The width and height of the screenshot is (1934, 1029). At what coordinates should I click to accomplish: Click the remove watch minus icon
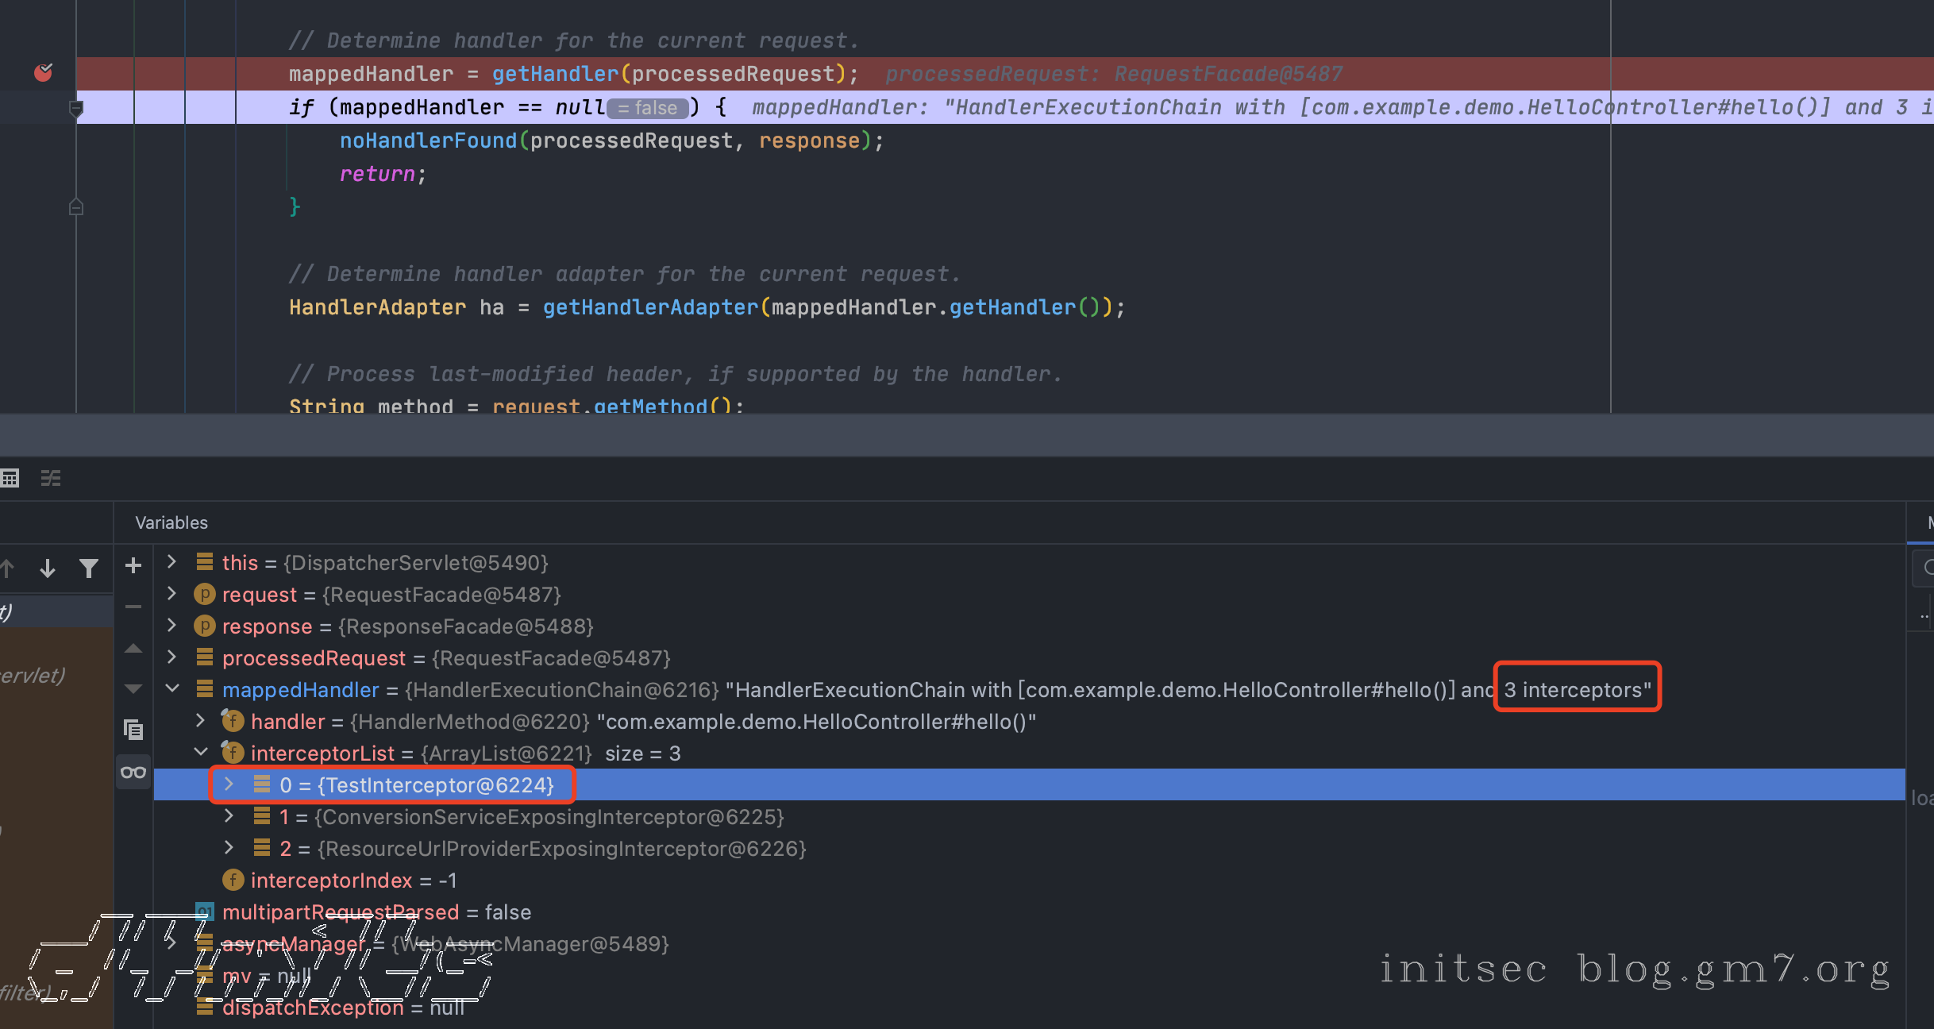(133, 607)
